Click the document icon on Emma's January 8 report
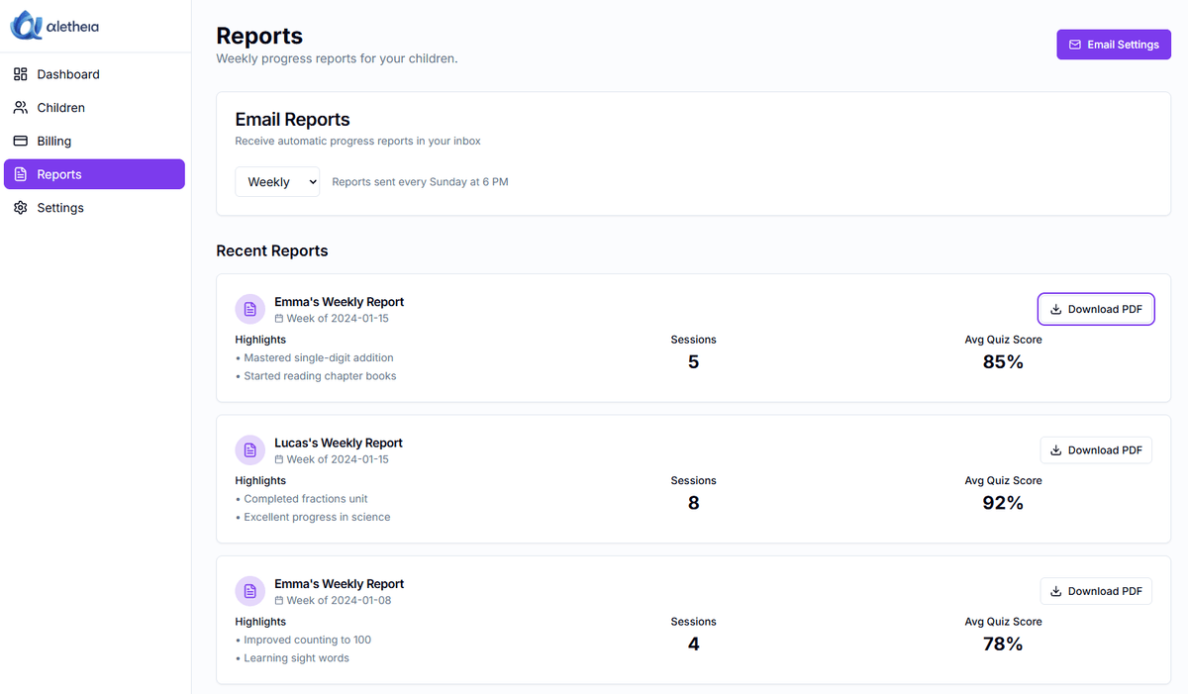Image resolution: width=1188 pixels, height=694 pixels. [x=249, y=591]
